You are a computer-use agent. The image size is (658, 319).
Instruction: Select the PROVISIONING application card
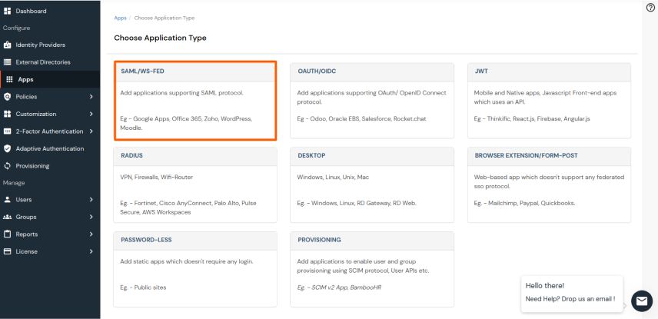[x=372, y=270]
